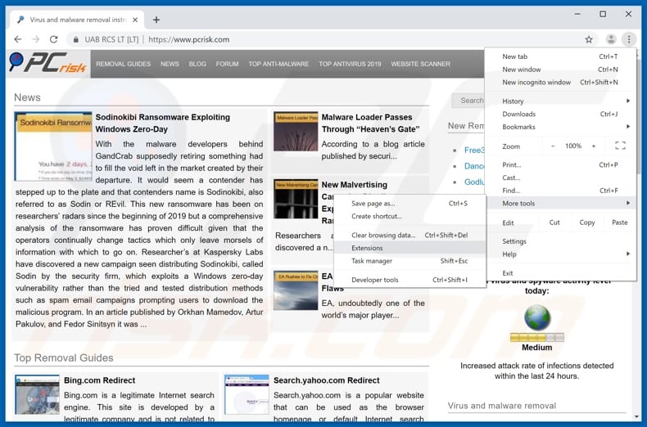Open the NEWS nav item
647x427 pixels.
tap(170, 64)
